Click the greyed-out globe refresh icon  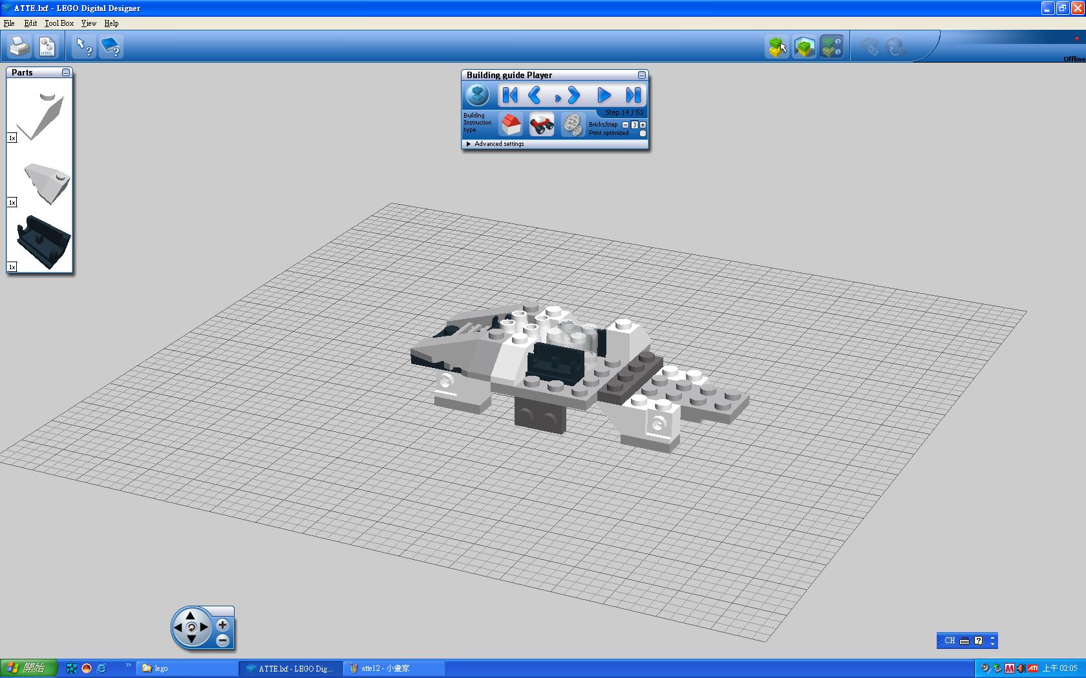pos(896,46)
